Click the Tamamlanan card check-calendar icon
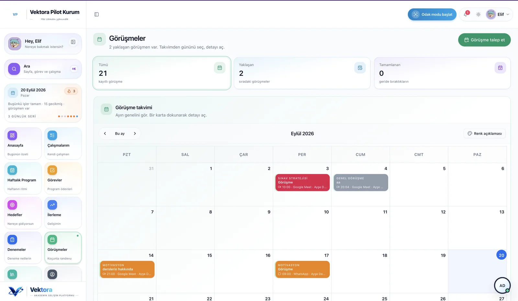 coord(500,68)
